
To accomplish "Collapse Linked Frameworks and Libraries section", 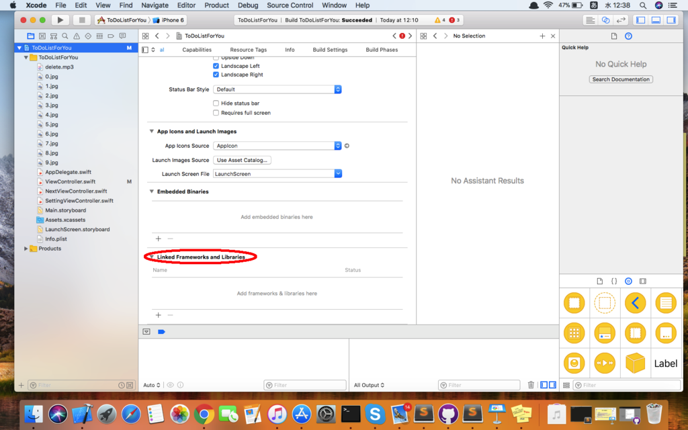I will (152, 257).
